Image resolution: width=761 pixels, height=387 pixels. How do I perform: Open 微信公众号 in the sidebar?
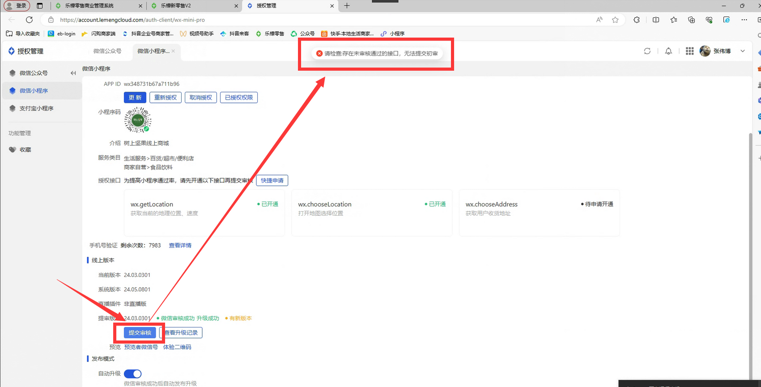pos(34,73)
